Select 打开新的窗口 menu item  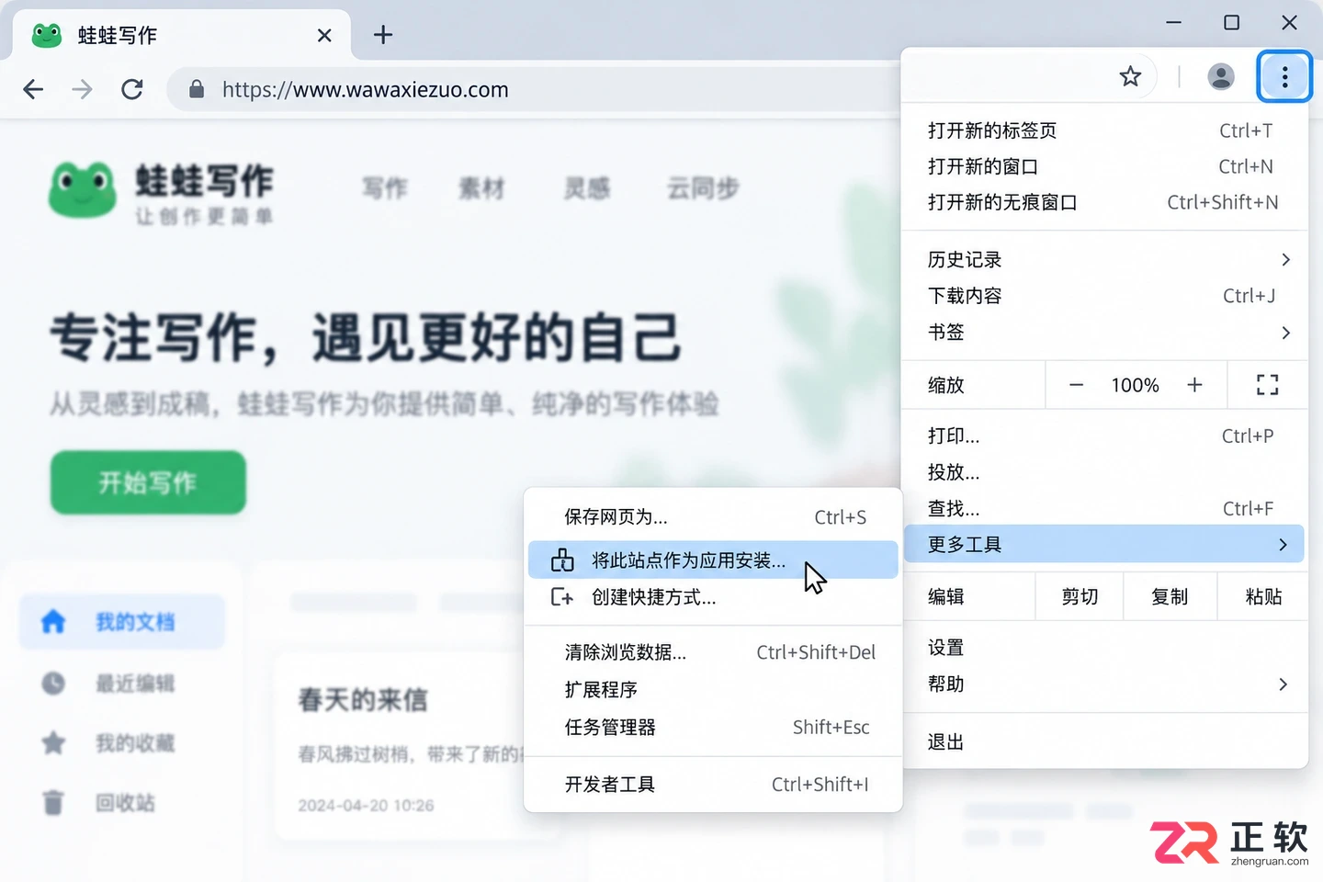pos(1104,166)
